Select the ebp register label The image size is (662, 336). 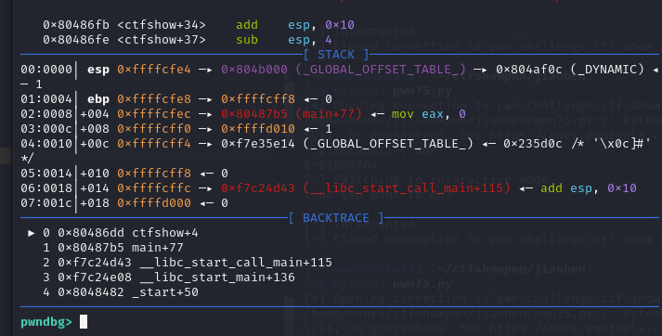pyautogui.click(x=98, y=99)
